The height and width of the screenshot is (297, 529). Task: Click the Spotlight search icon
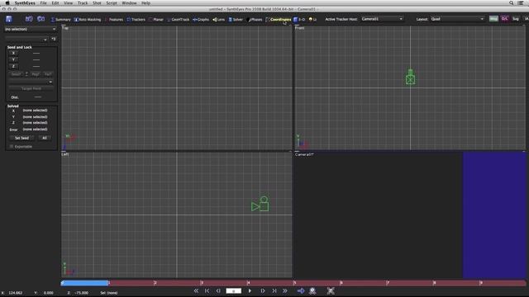click(x=512, y=3)
